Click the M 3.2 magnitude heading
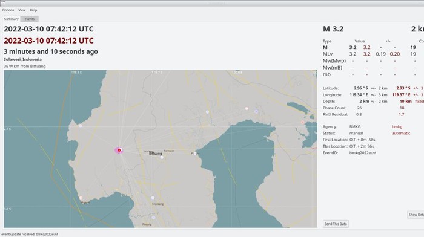The width and height of the screenshot is (424, 237). 333,29
